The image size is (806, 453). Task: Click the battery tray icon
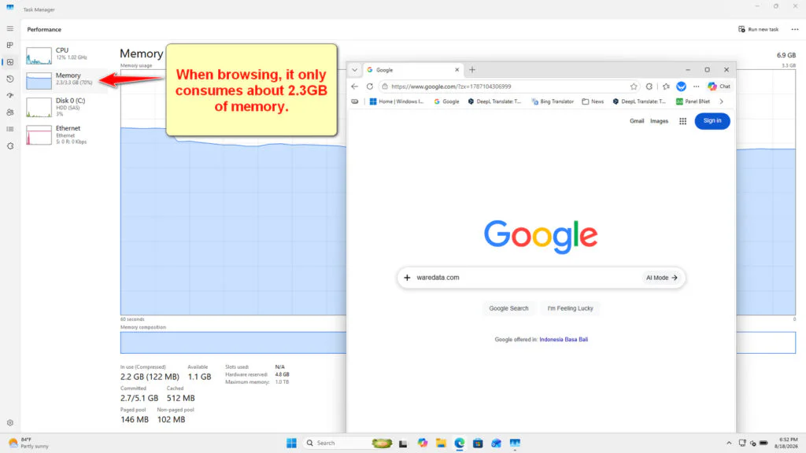tap(763, 443)
